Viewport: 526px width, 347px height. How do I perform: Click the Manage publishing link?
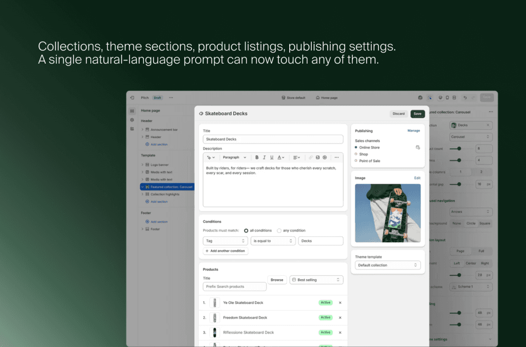pos(414,130)
